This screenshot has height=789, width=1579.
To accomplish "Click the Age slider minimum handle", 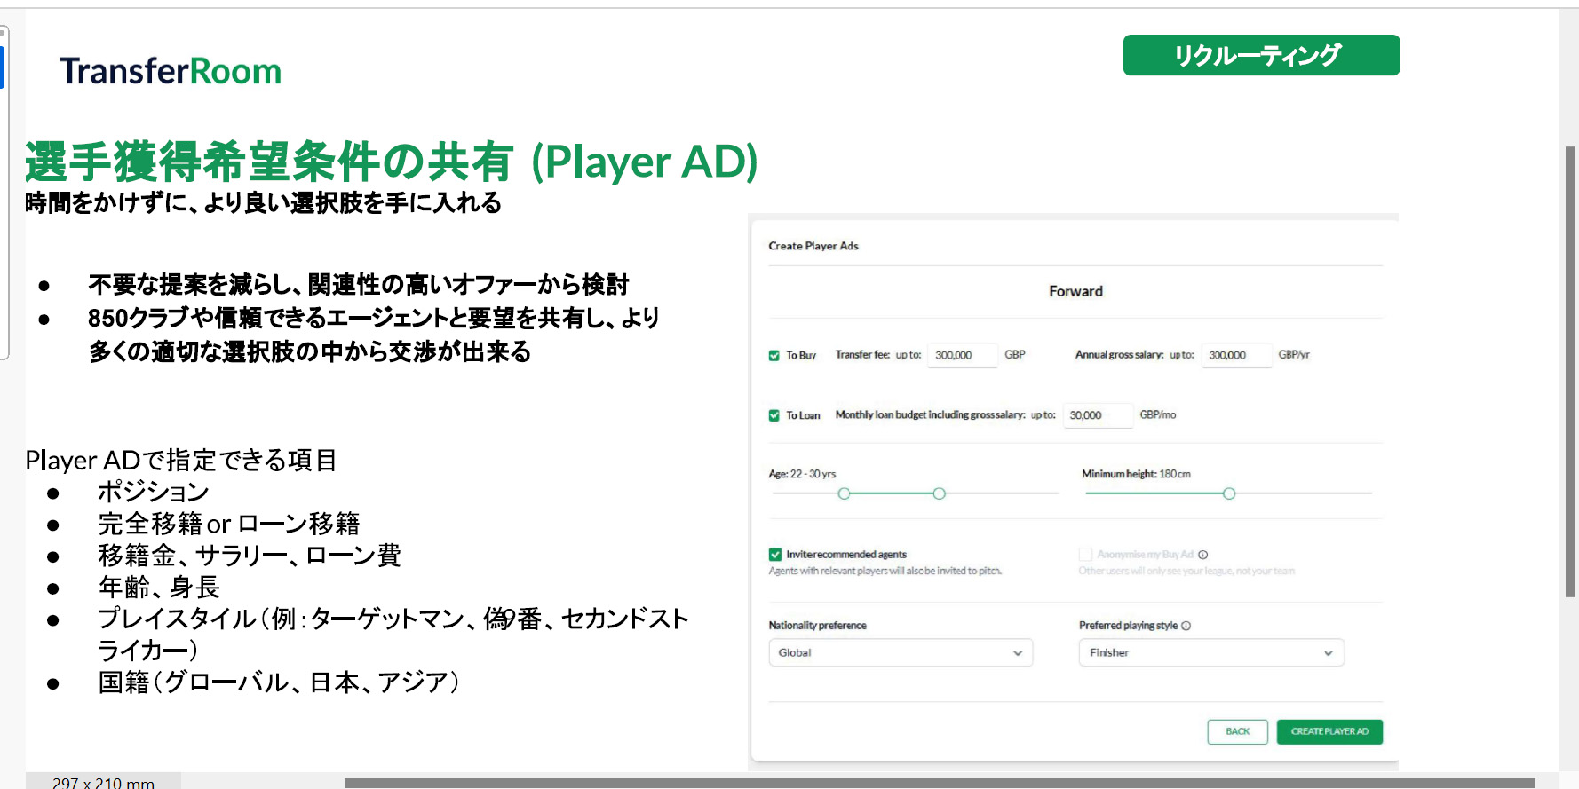I will (x=844, y=493).
